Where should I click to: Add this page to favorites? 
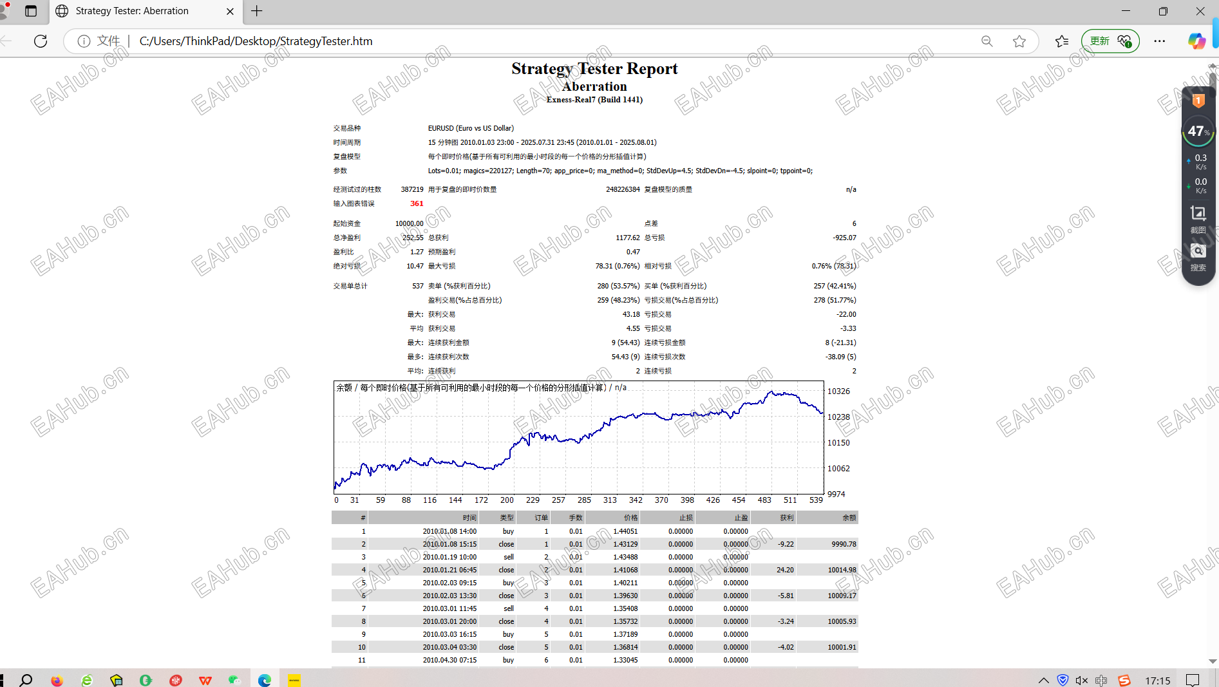(x=1019, y=41)
